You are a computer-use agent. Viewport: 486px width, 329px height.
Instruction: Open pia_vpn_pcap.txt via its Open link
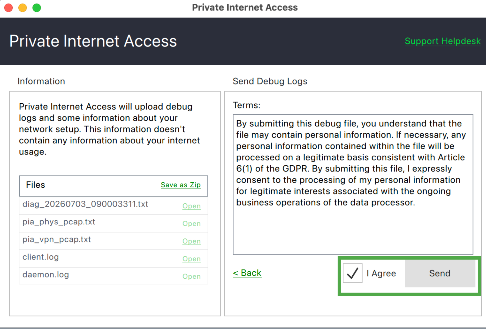[191, 241]
